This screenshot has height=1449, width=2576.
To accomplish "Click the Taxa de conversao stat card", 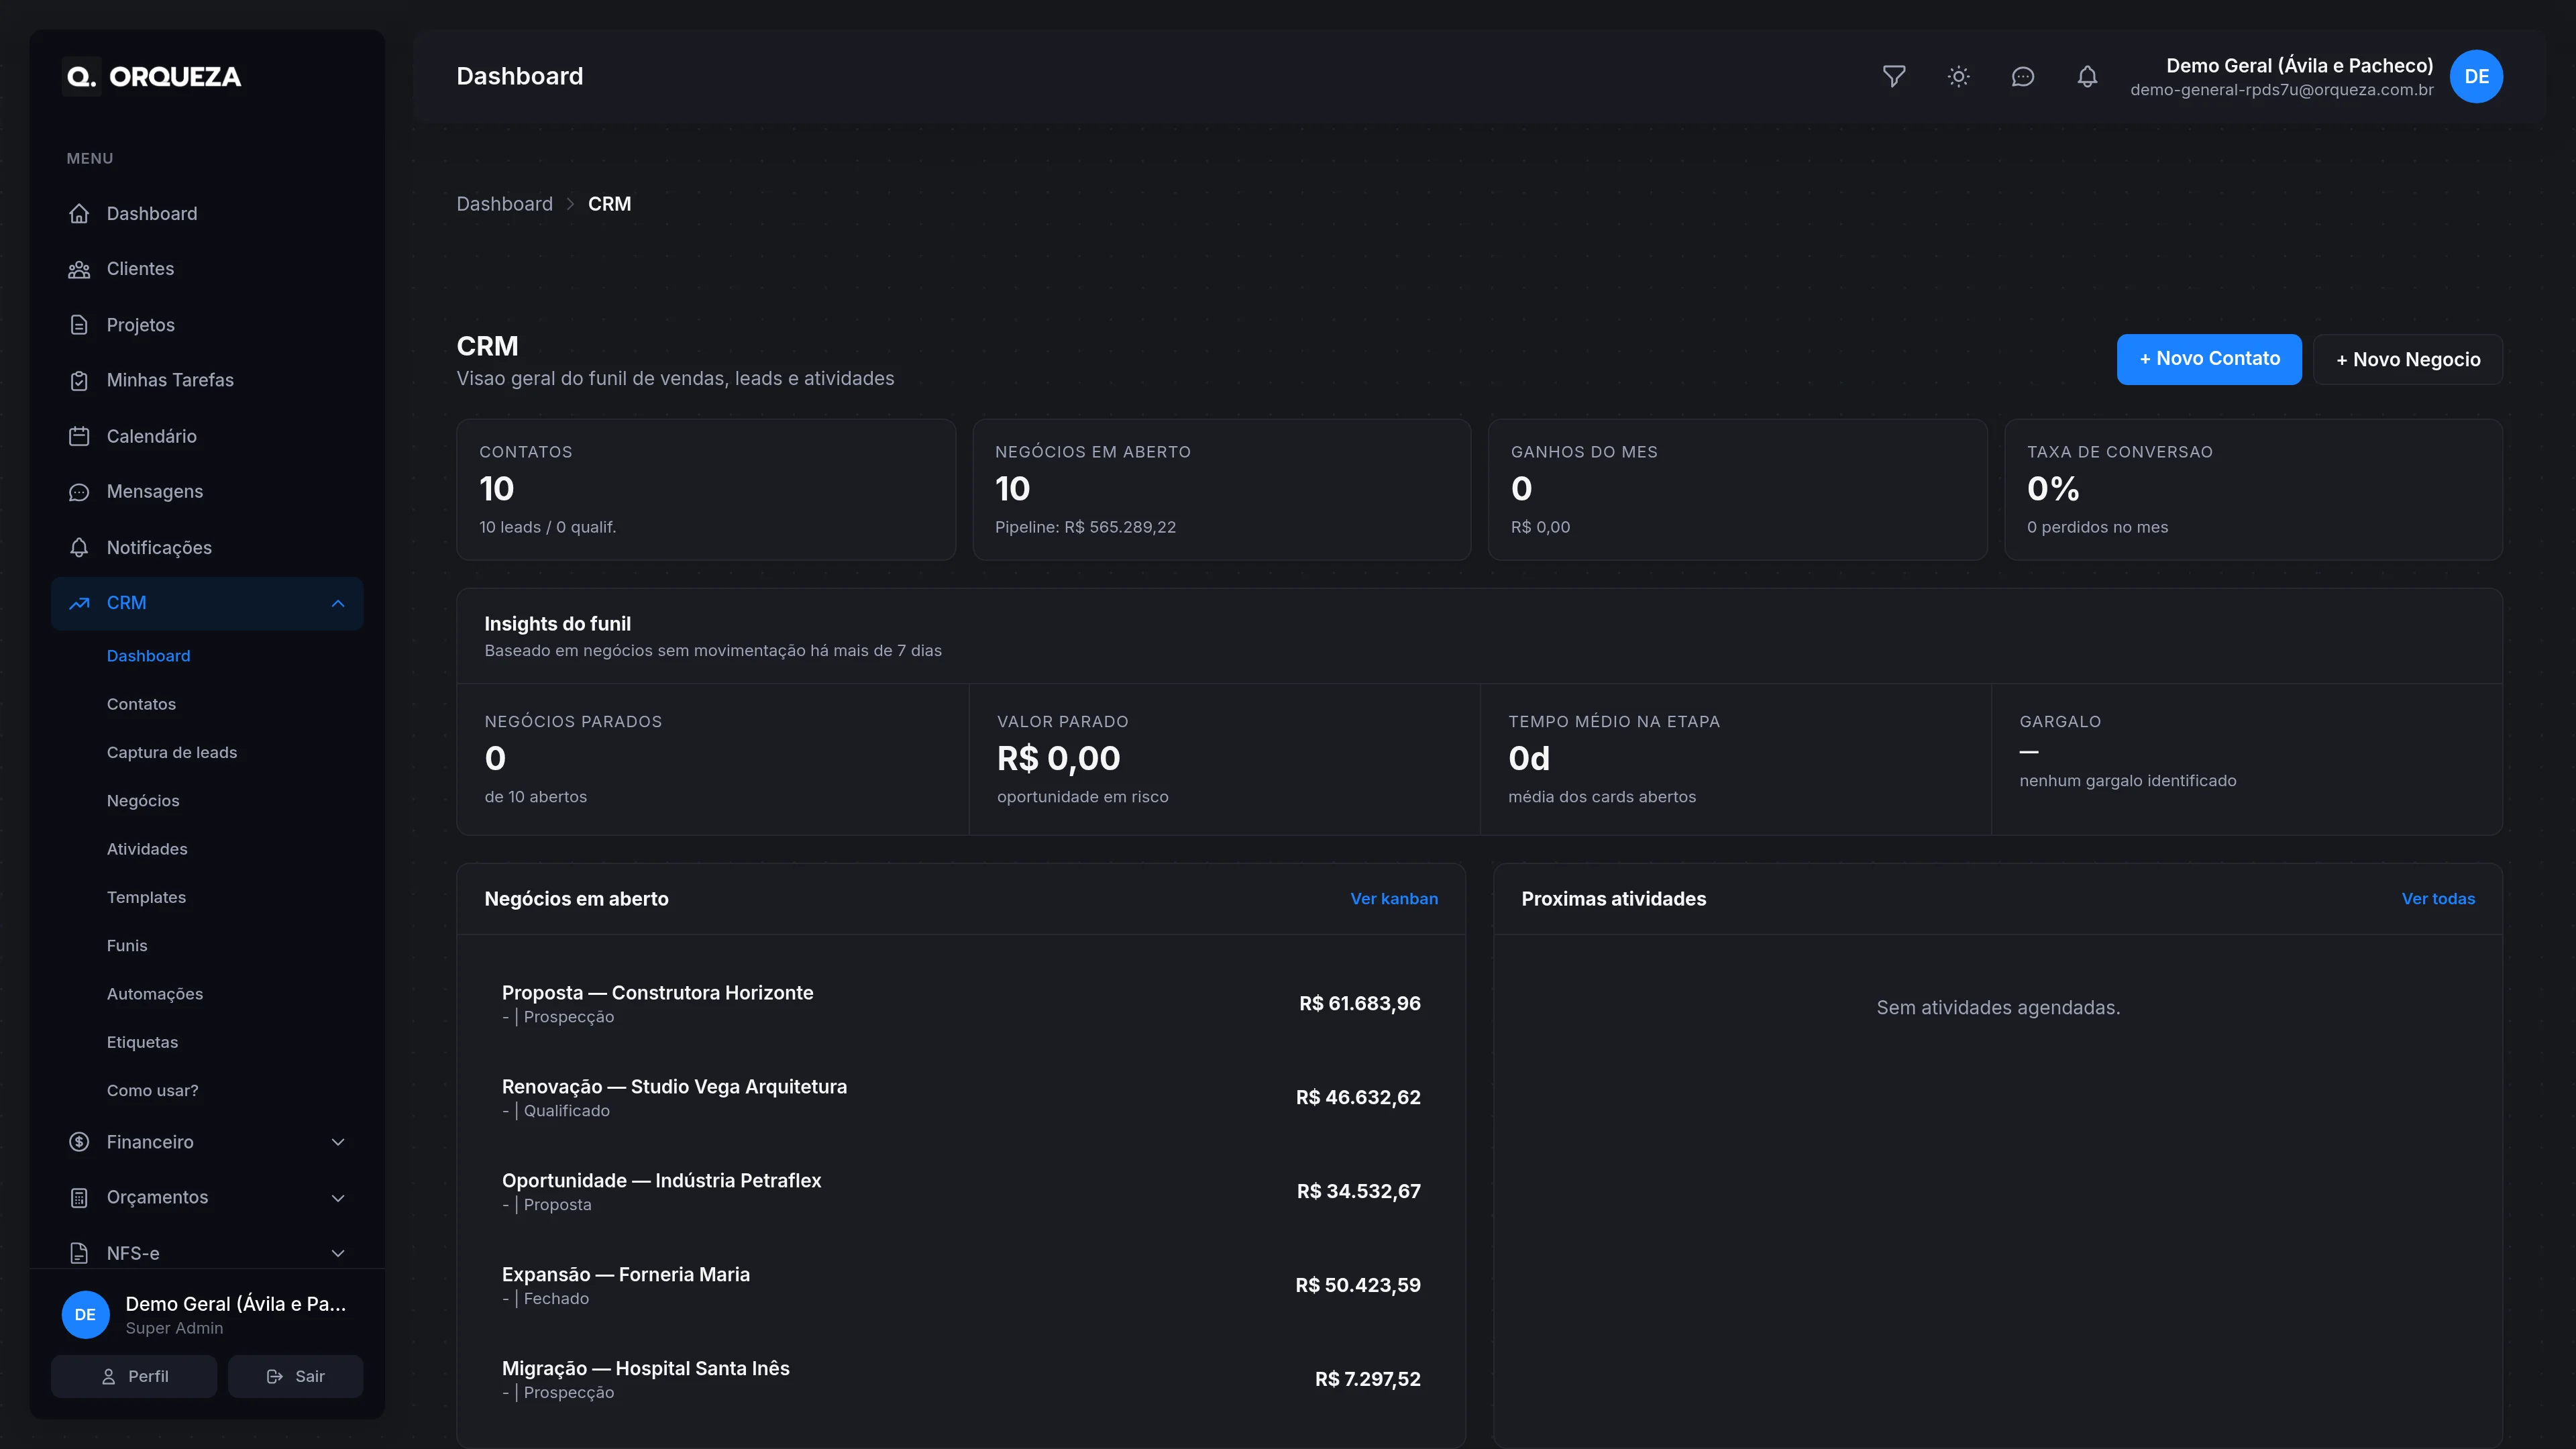I will [2253, 490].
